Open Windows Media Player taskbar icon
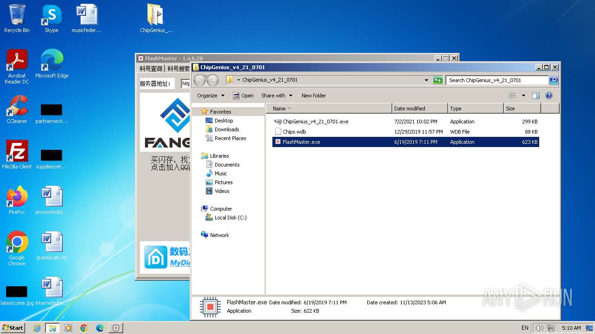The image size is (595, 334). tap(68, 328)
